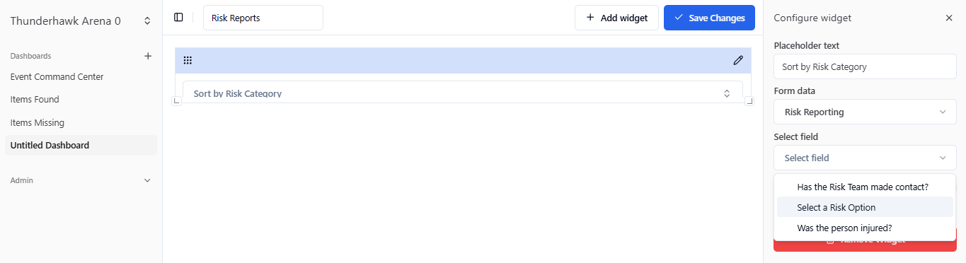Grab the widget drag handle dots icon

188,60
